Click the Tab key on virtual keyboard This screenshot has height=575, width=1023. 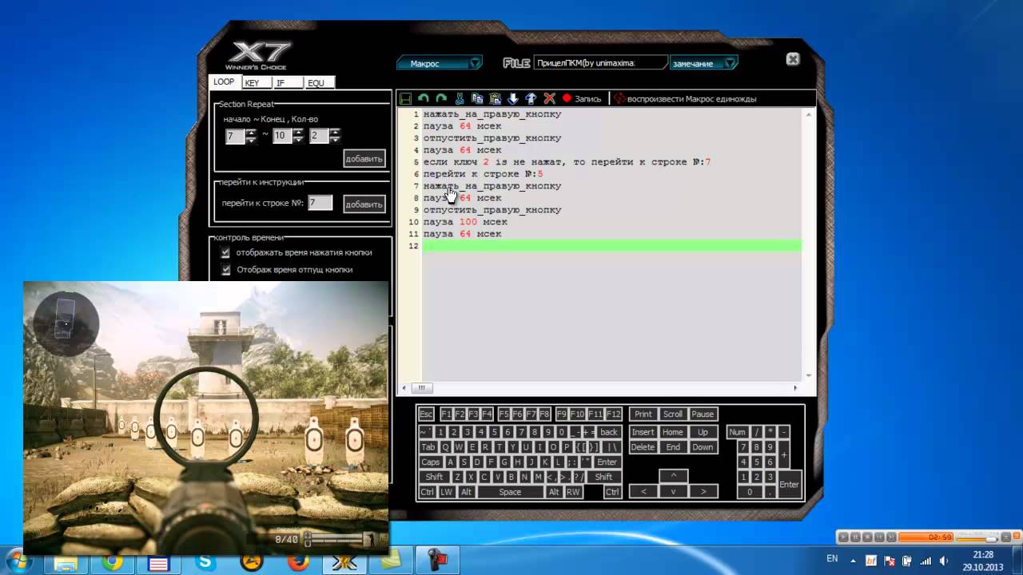(428, 447)
